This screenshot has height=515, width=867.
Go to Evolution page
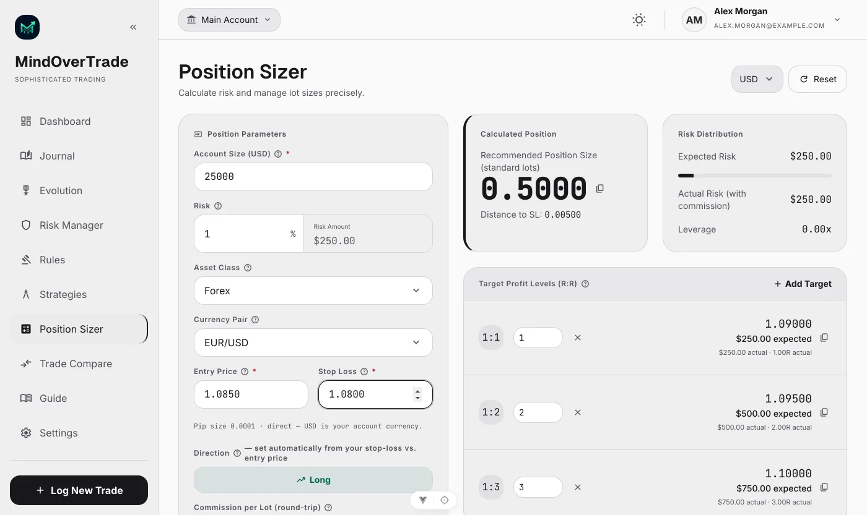click(79, 190)
